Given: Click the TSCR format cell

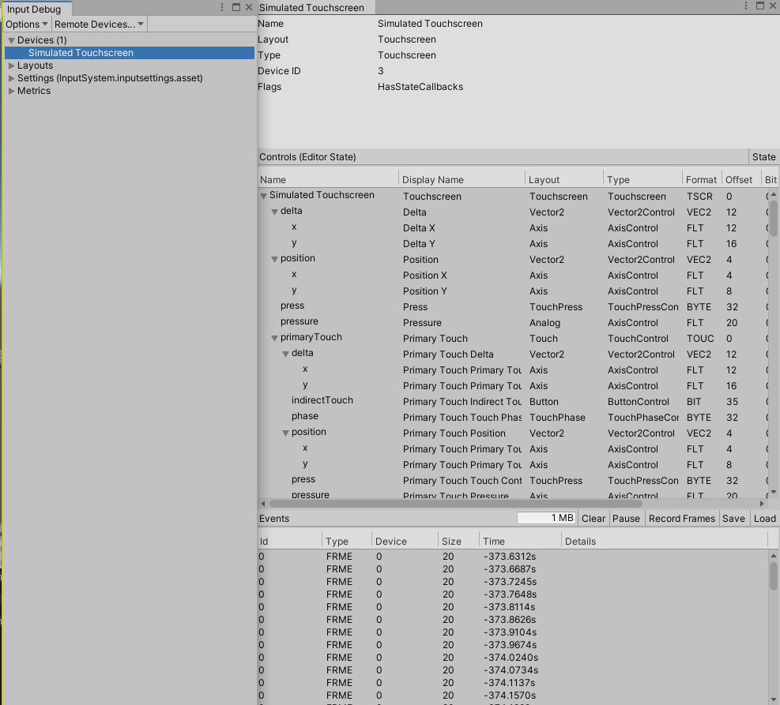Looking at the screenshot, I should [699, 197].
